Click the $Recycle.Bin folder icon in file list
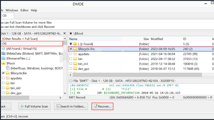This screenshot has height=120, width=214. (75, 49)
